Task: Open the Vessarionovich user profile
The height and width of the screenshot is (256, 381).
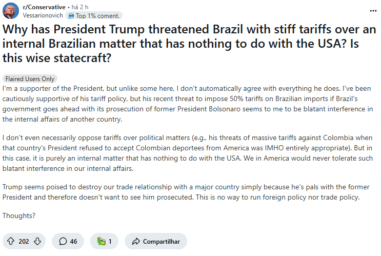Action: pos(43,15)
